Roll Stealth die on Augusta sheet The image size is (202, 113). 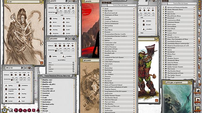click(64, 30)
